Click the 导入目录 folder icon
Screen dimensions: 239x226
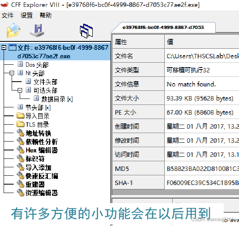pos(20,116)
